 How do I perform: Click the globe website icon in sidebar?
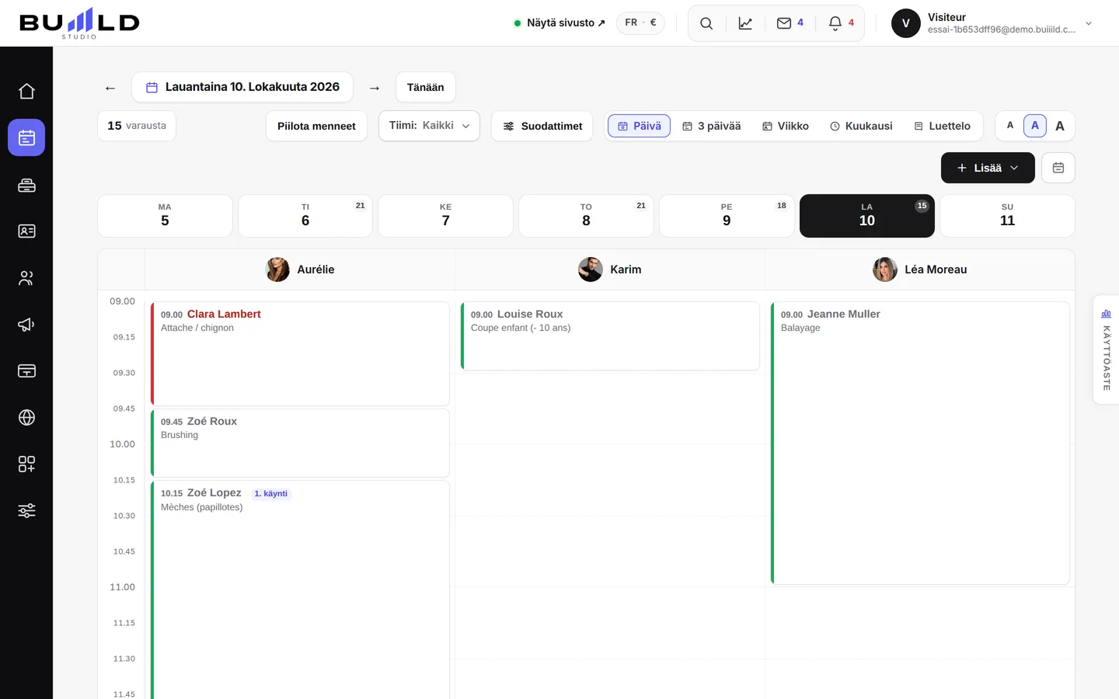click(26, 417)
